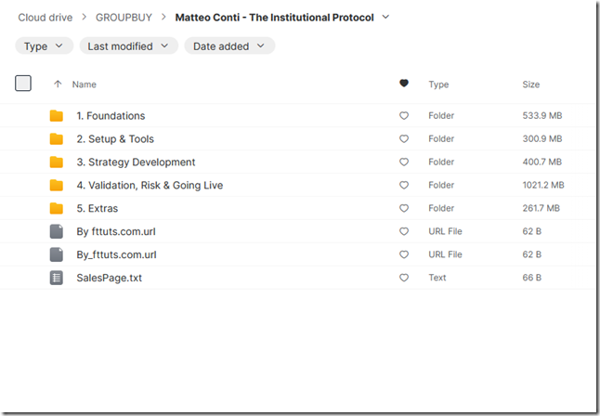Image resolution: width=600 pixels, height=416 pixels.
Task: Favorite the 3. Strategy Development folder
Action: click(404, 162)
